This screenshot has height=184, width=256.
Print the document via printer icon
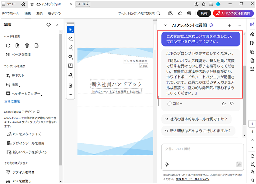[x=189, y=13]
